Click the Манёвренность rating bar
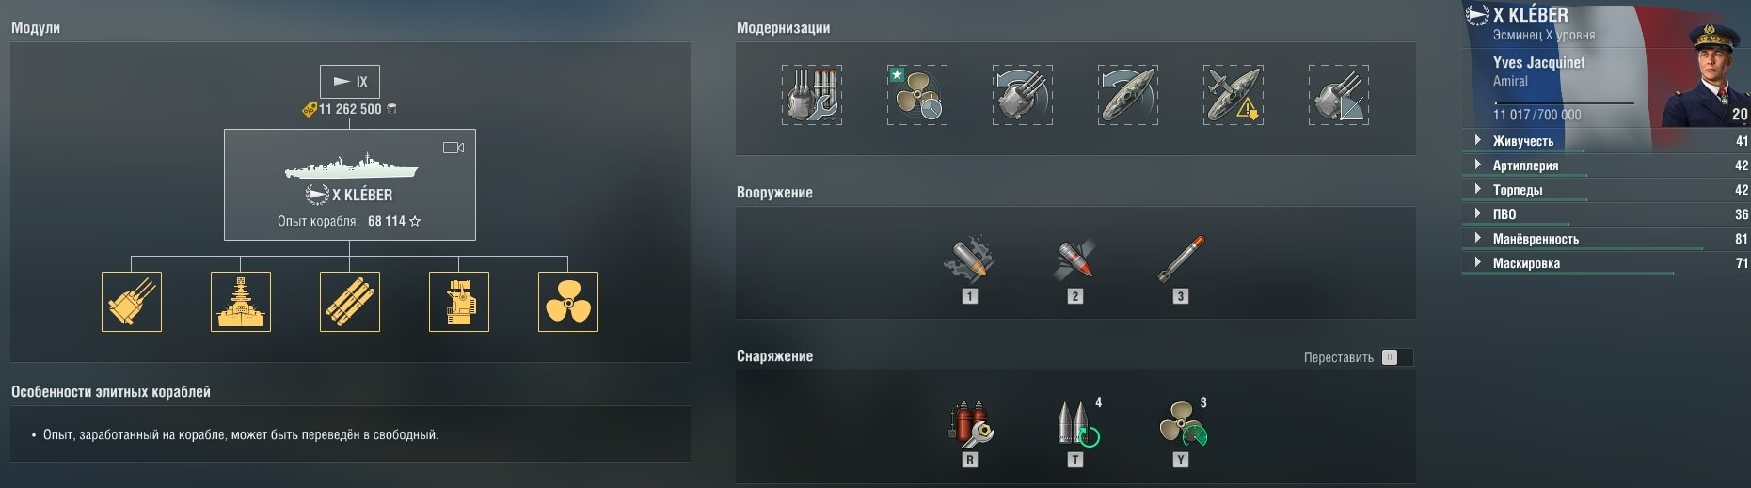The height and width of the screenshot is (488, 1751). pos(1583,249)
